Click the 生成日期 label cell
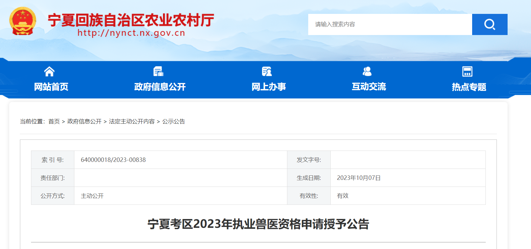 pyautogui.click(x=309, y=178)
